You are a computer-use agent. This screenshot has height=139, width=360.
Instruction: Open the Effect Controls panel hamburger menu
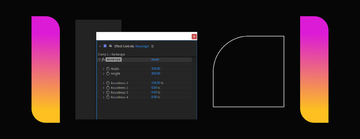153,46
